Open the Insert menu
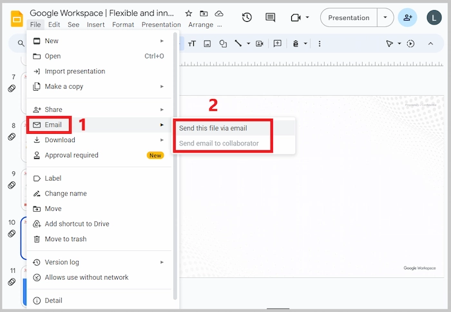Screen dimensions: 451x312 coord(96,24)
